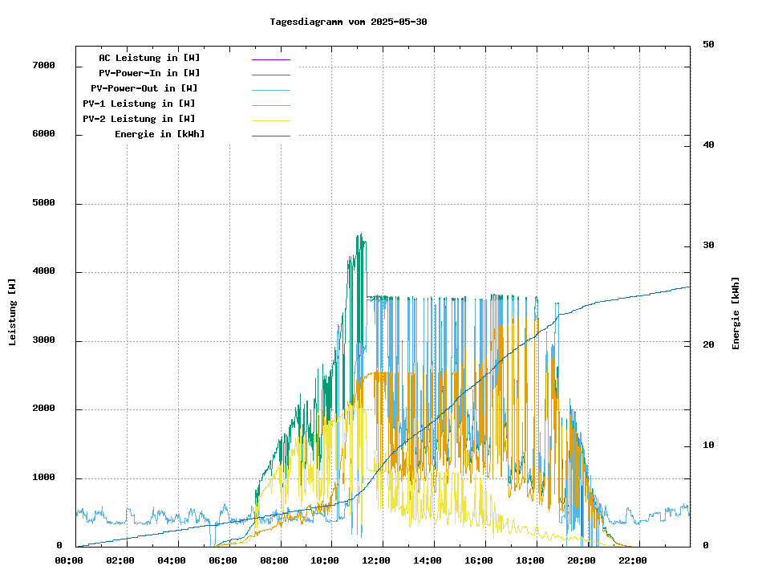Click the purple AC Leistung legend line

click(270, 59)
